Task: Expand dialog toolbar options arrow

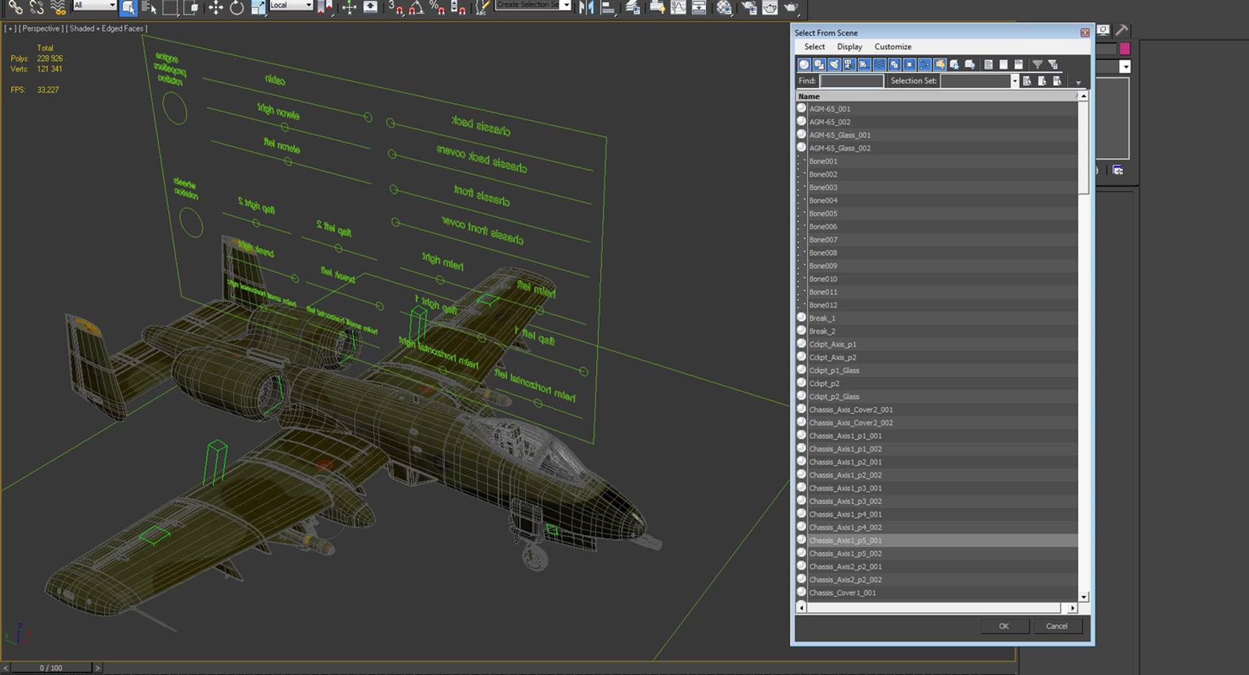Action: pos(1078,83)
